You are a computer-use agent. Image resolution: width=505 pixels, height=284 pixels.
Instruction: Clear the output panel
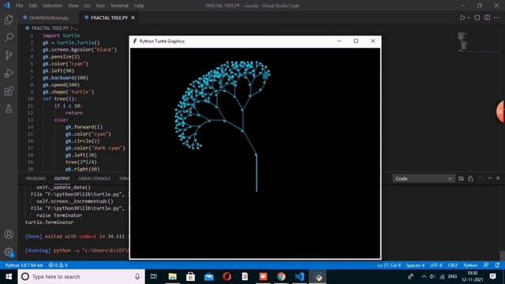tap(461, 178)
